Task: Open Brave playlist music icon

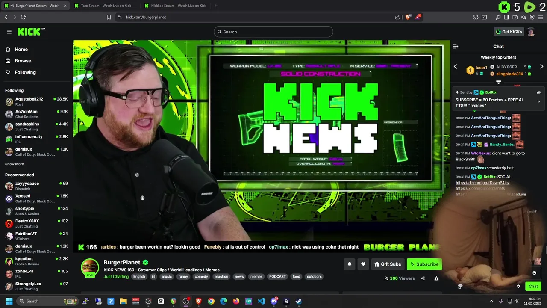Action: pos(498,17)
